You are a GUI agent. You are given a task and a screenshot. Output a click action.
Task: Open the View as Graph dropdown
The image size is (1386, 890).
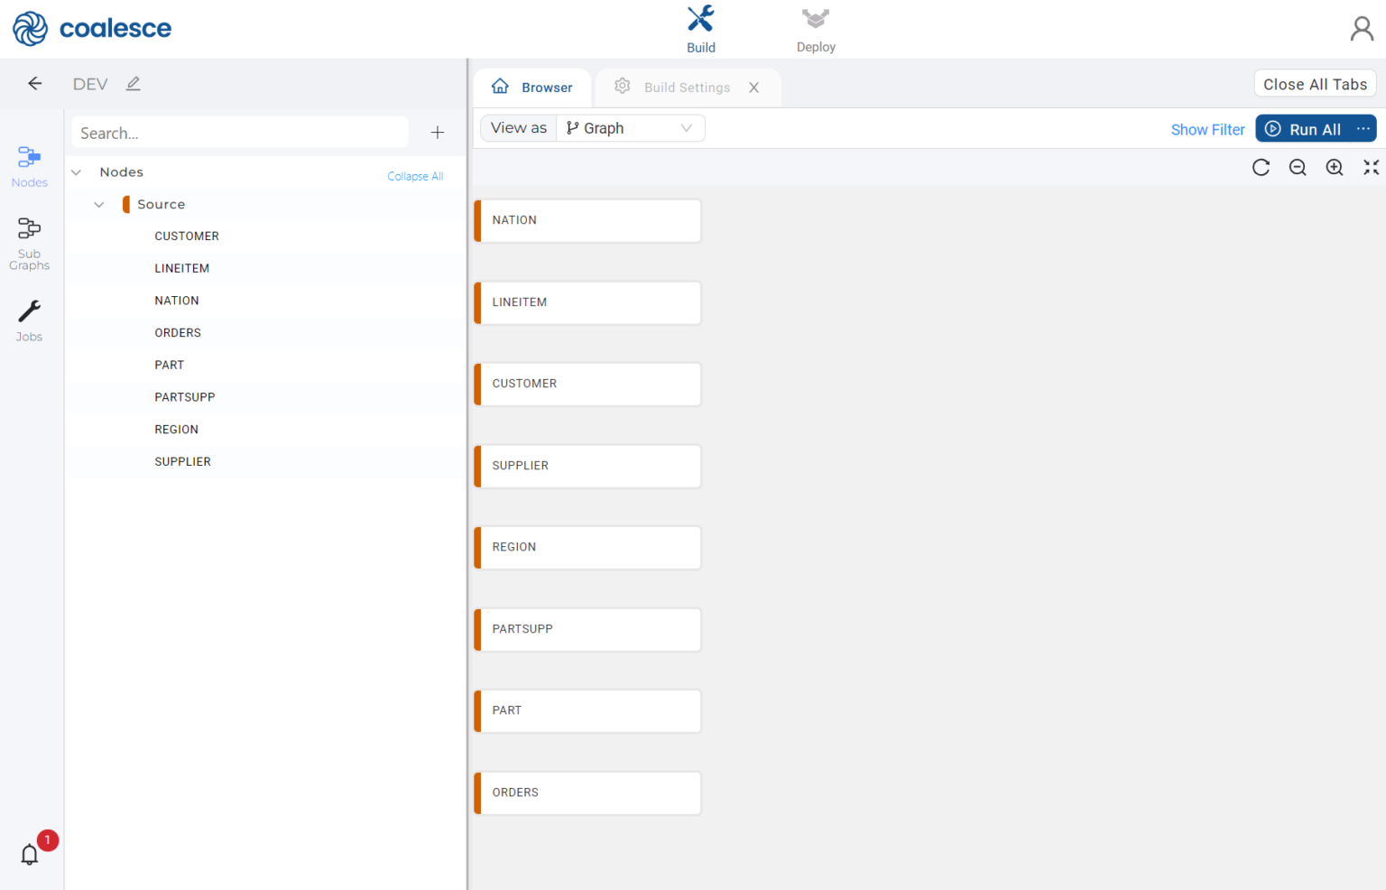(x=629, y=127)
